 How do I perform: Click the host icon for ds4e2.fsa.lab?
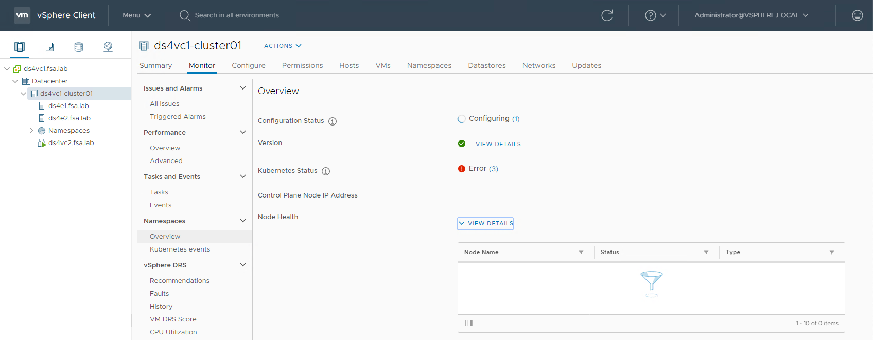(x=42, y=118)
